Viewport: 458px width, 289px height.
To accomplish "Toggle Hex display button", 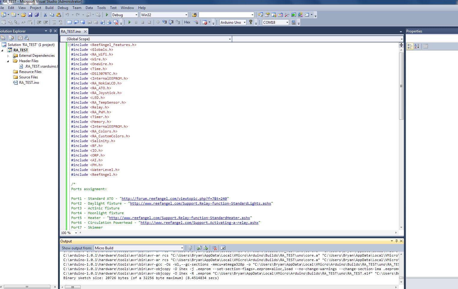I will point(187,22).
